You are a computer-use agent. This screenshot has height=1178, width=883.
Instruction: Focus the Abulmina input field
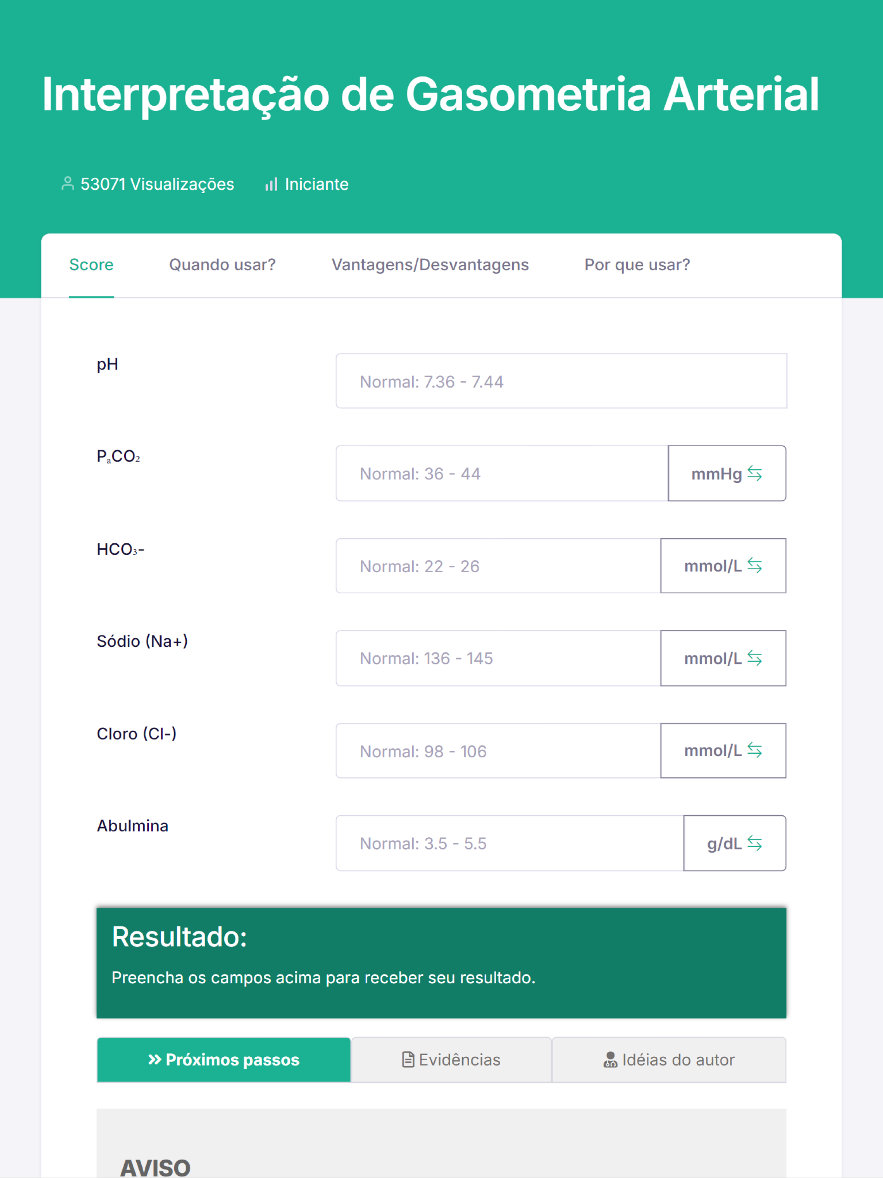510,843
